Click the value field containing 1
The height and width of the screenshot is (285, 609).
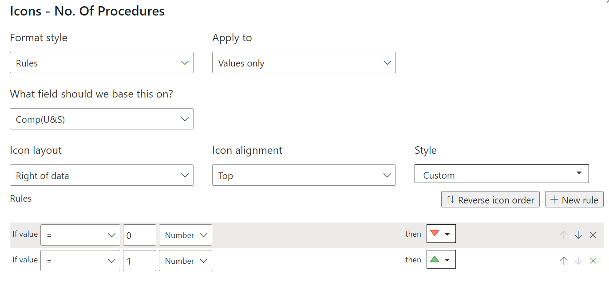[139, 261]
